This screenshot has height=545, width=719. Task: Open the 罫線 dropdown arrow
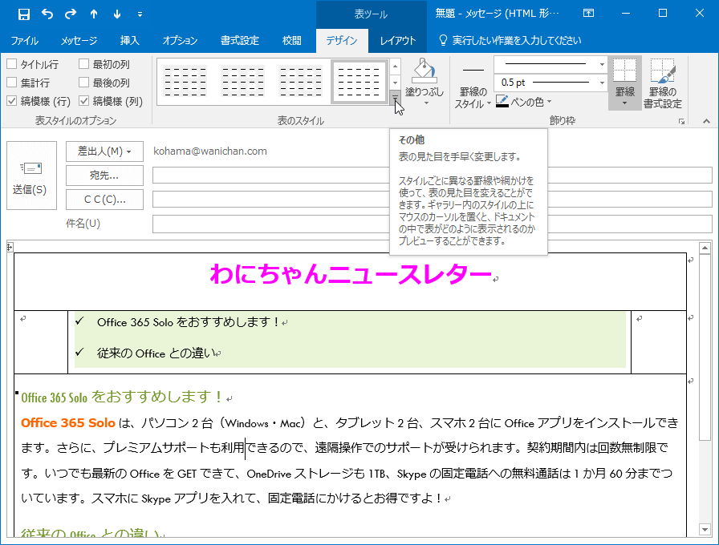[x=625, y=103]
